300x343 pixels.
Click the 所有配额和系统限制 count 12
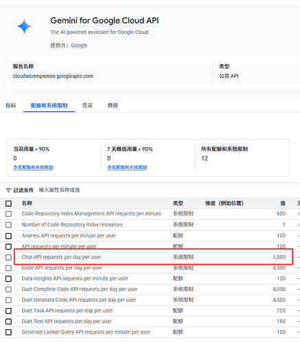205,158
